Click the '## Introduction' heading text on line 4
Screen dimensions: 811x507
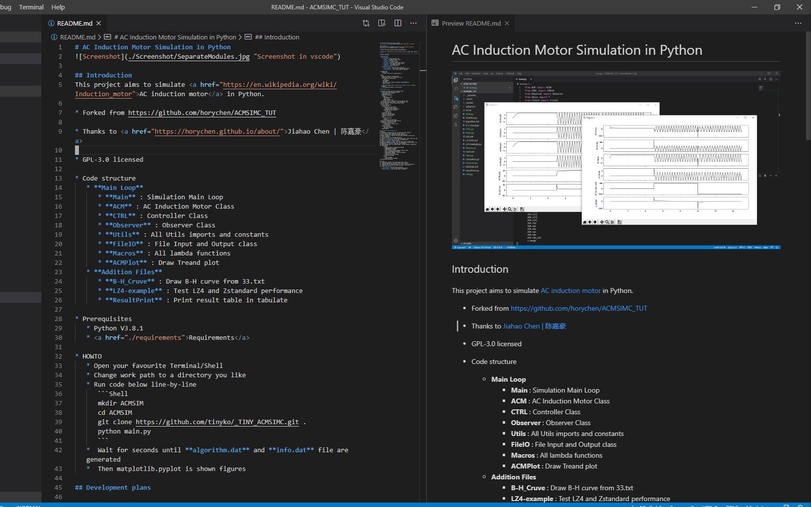(103, 75)
